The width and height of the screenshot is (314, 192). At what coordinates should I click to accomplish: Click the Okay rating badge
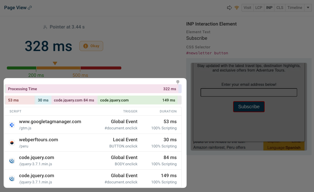point(91,46)
